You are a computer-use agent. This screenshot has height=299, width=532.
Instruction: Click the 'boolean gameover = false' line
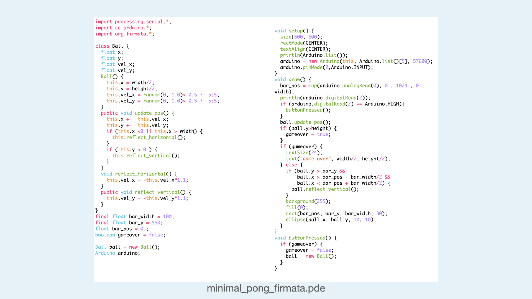[130, 235]
